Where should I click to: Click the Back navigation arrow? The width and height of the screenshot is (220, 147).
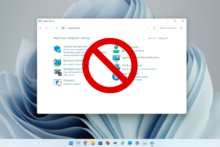[x=41, y=28]
